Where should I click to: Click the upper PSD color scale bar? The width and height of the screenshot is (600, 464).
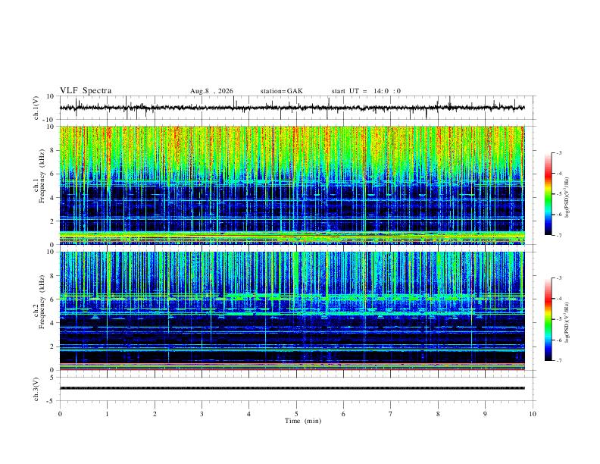click(x=548, y=194)
